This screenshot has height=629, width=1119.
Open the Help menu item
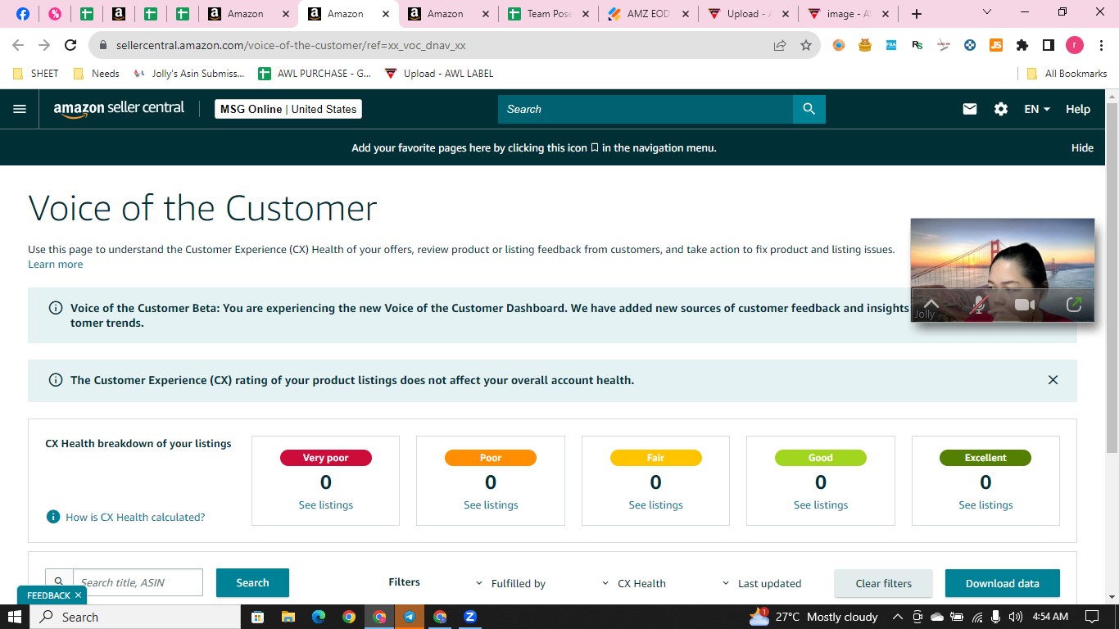point(1078,109)
